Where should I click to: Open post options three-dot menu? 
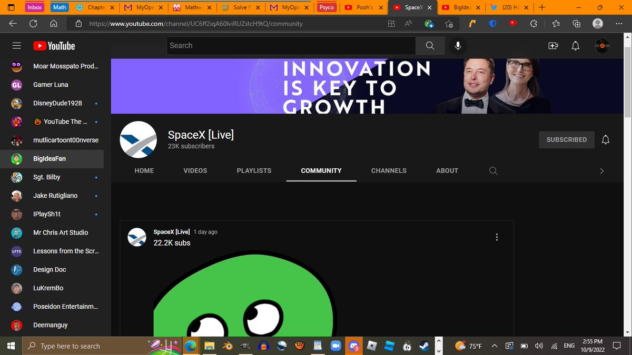497,237
